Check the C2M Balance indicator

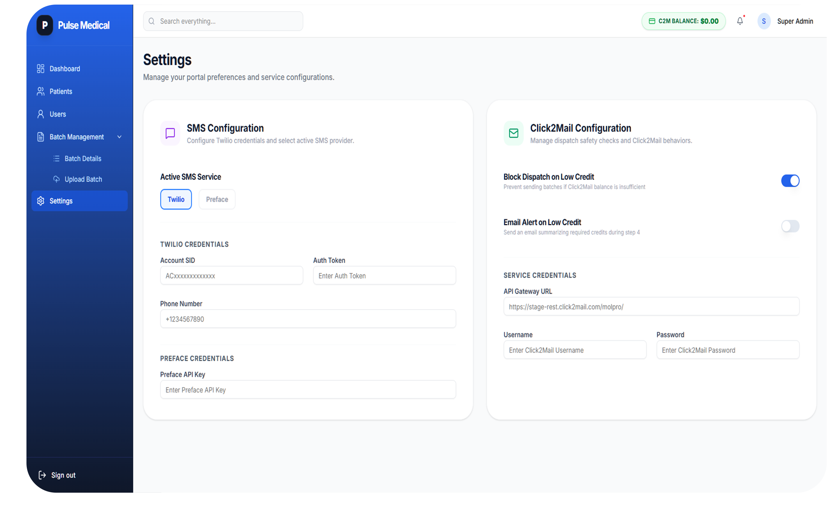click(683, 21)
